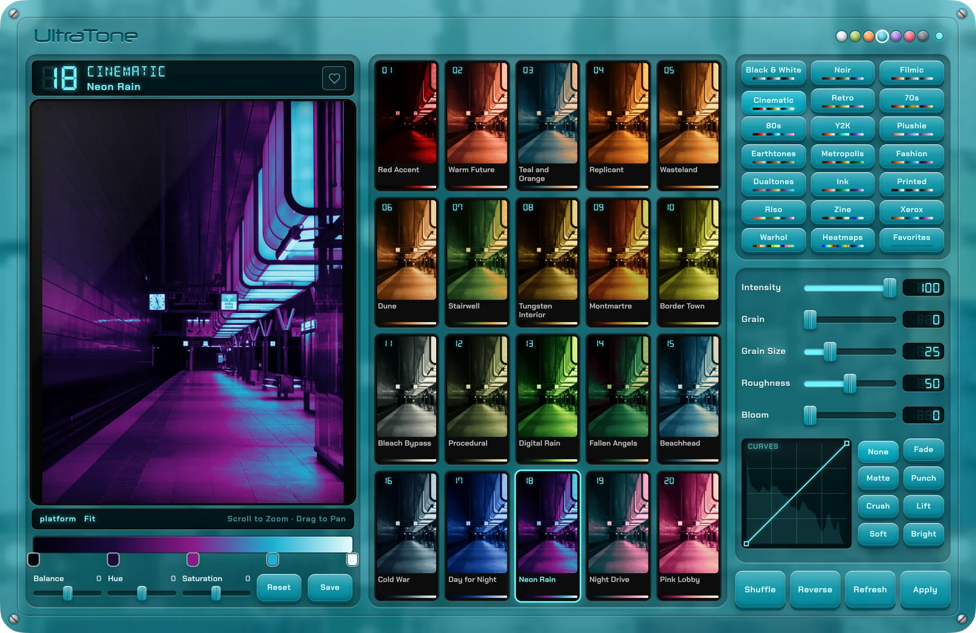Select the white theme color dot
This screenshot has height=633, width=976.
[841, 36]
